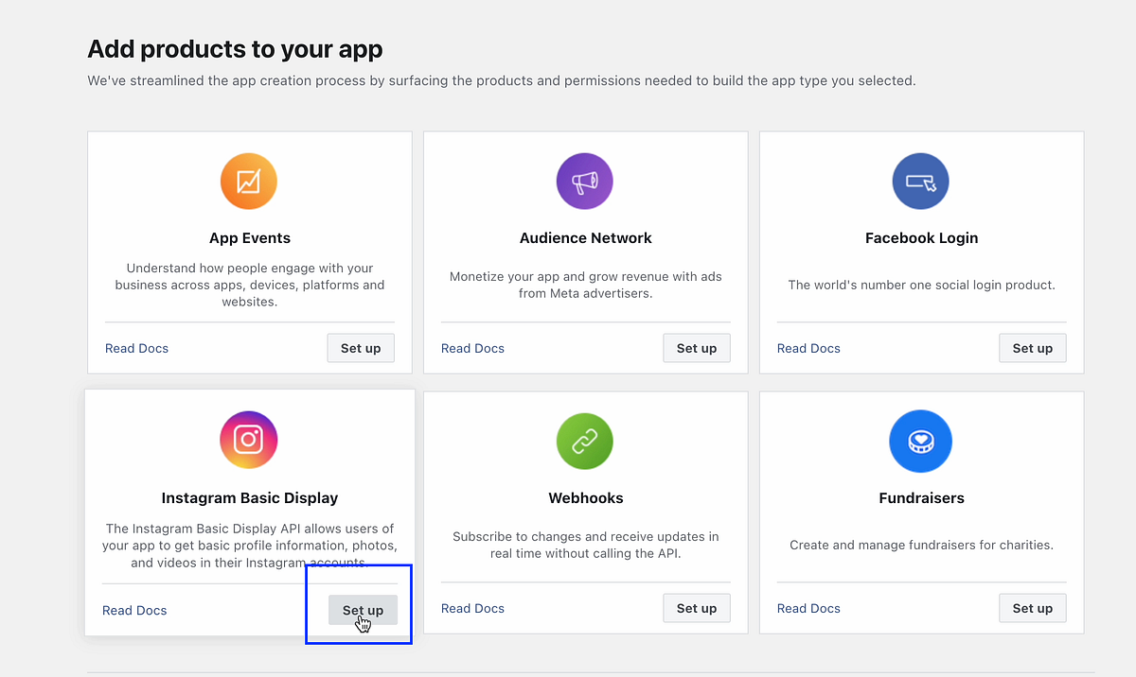Click the Fundraisers heart icon
The image size is (1136, 677).
pos(920,441)
